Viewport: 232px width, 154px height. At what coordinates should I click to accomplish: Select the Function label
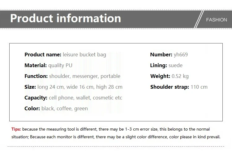36,76
